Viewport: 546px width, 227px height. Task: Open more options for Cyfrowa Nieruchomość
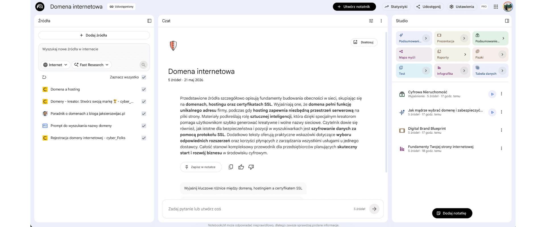coord(501,94)
